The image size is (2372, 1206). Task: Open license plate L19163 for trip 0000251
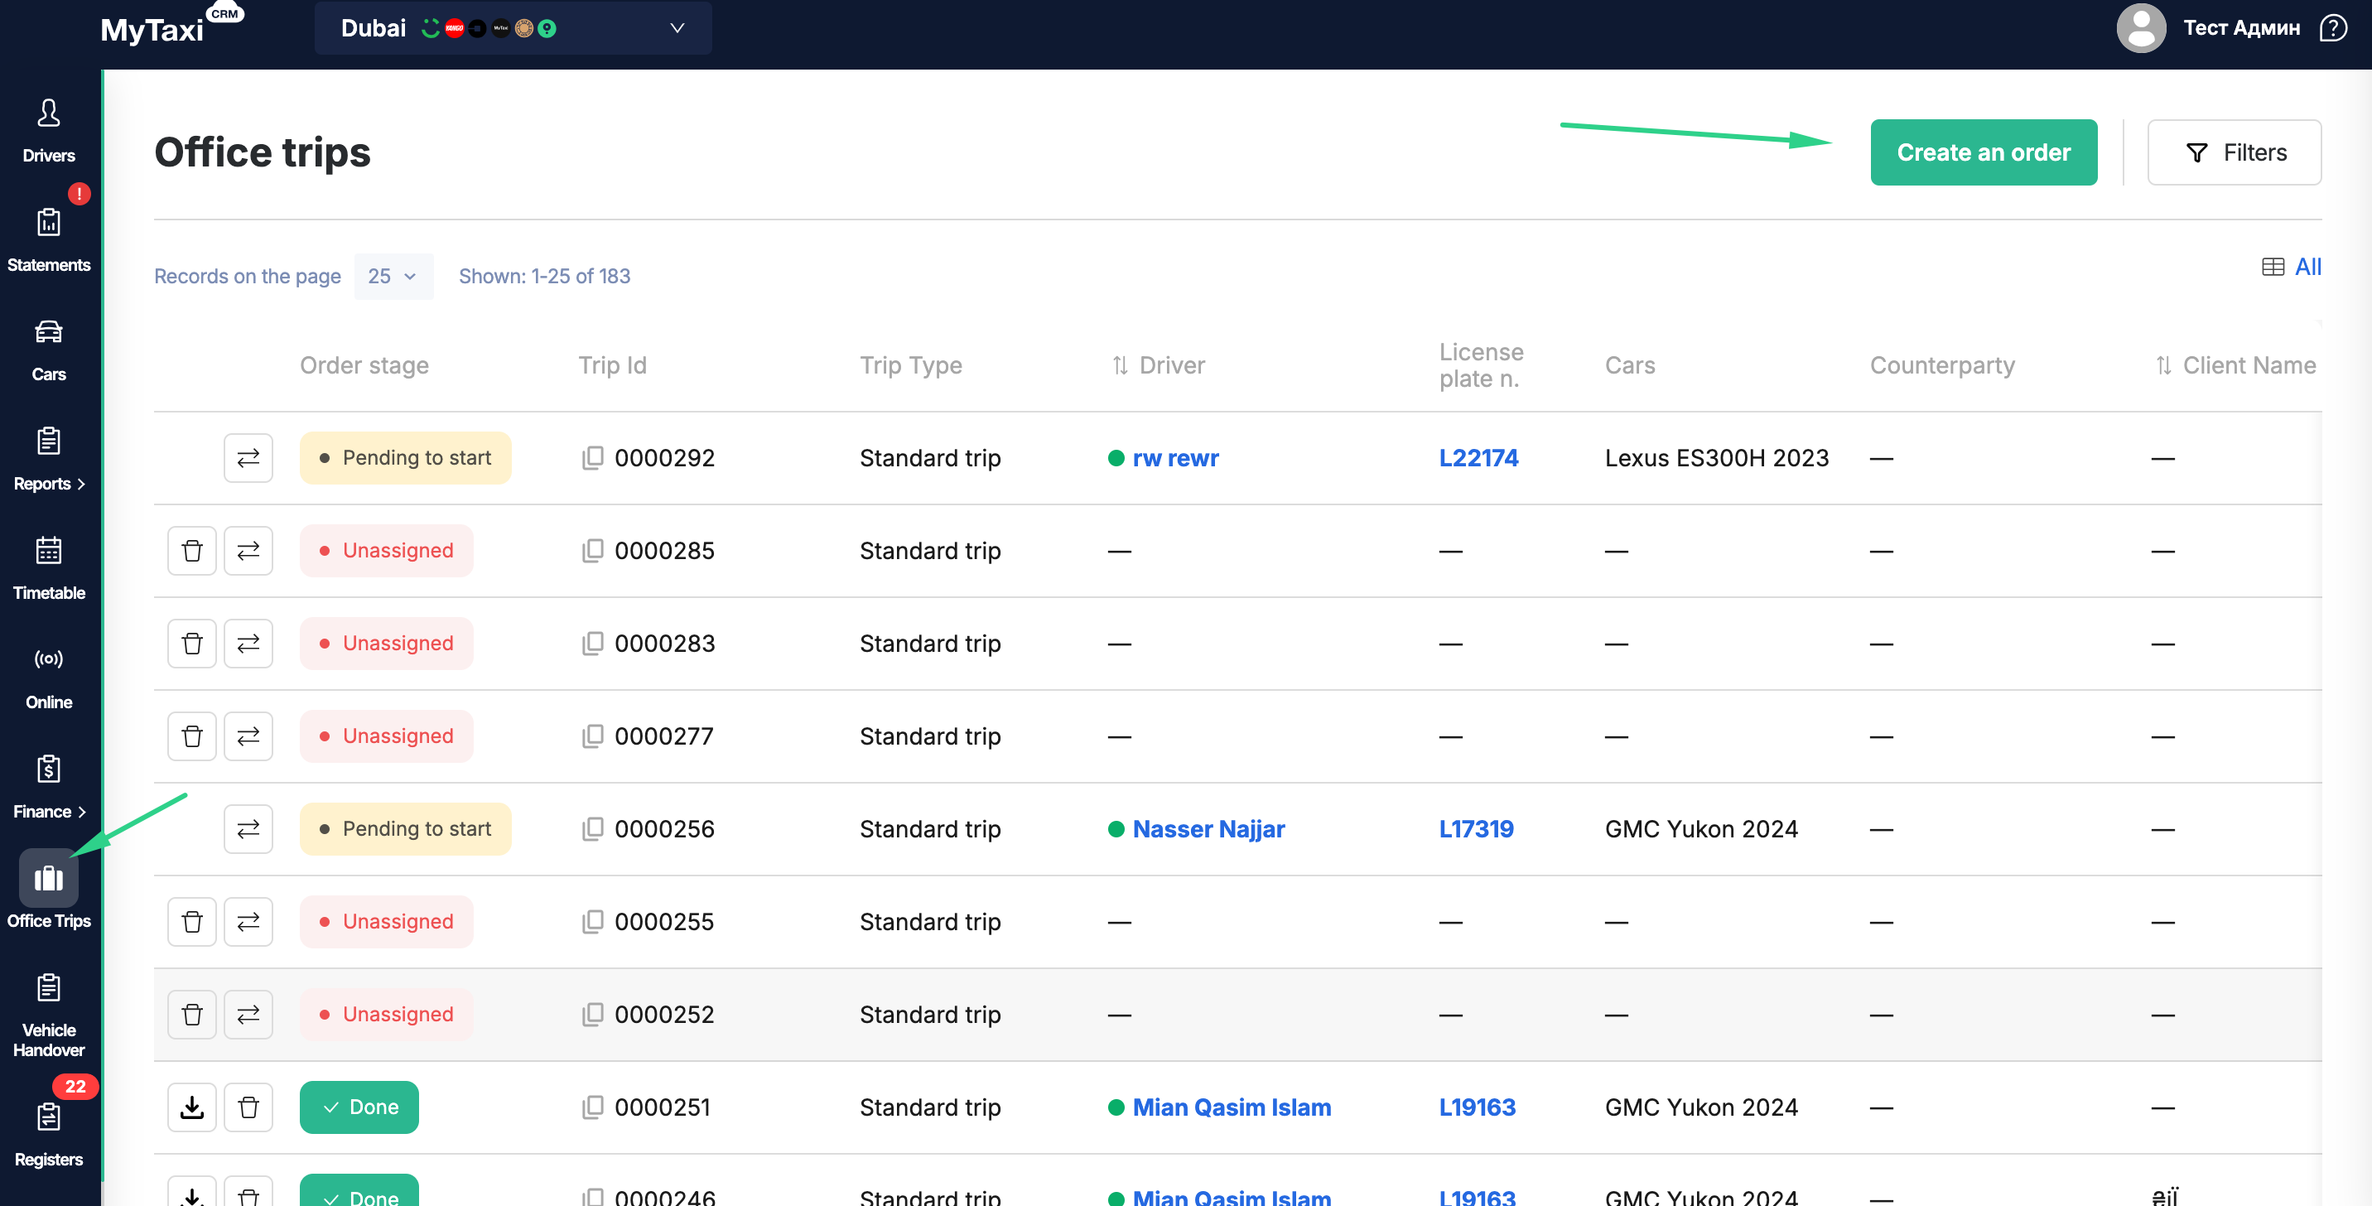[1477, 1107]
